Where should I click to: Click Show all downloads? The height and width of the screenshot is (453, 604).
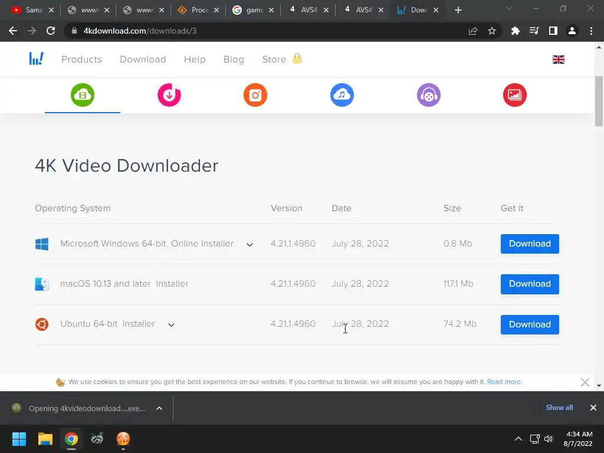(559, 408)
